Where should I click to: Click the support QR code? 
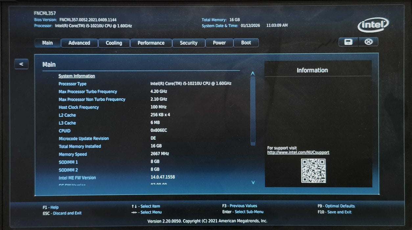[313, 171]
